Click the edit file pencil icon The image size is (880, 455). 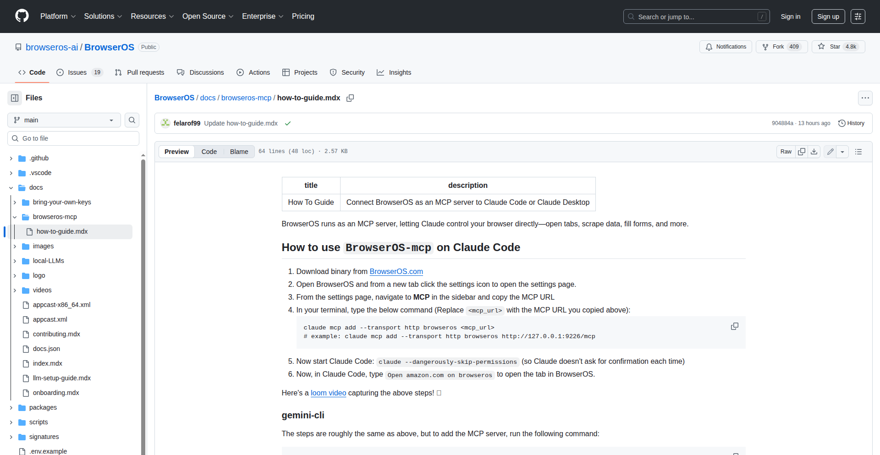click(x=830, y=152)
